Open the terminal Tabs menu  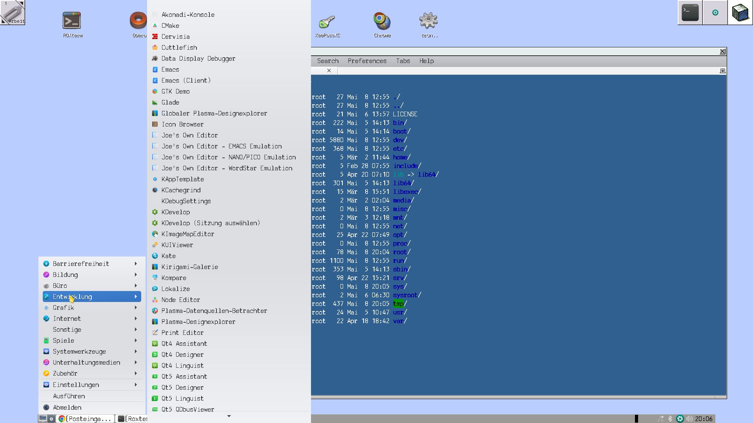click(x=403, y=61)
